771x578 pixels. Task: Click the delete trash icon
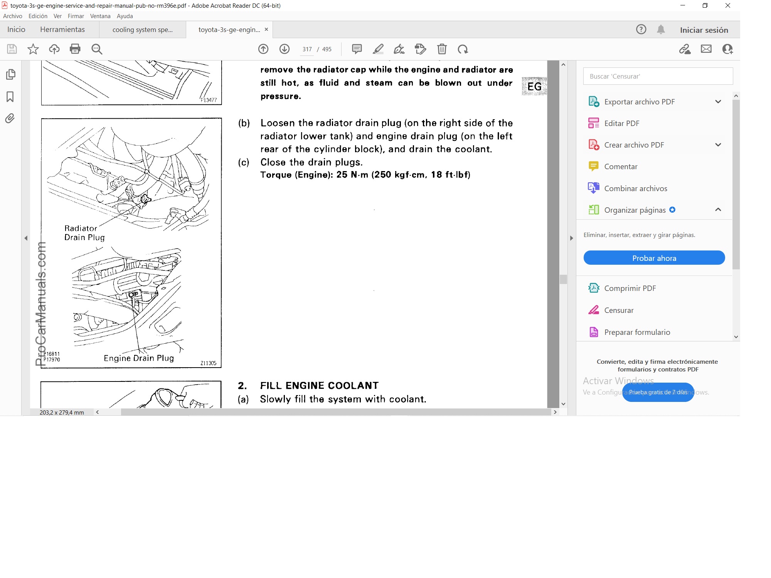click(x=442, y=49)
